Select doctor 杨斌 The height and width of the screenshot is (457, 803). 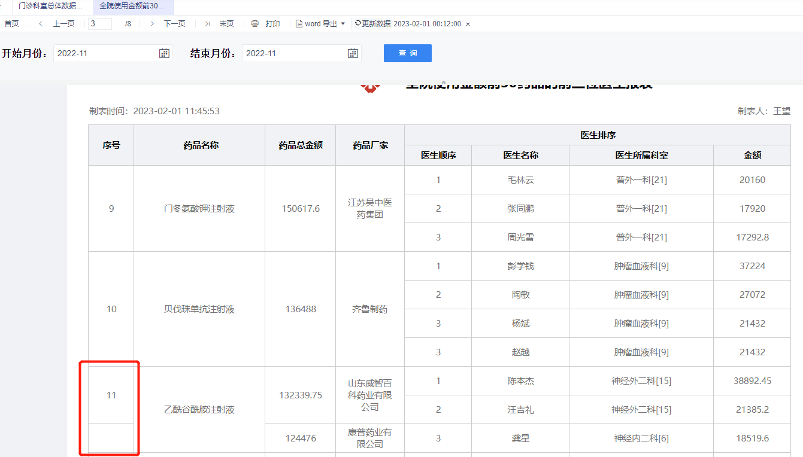pyautogui.click(x=520, y=324)
